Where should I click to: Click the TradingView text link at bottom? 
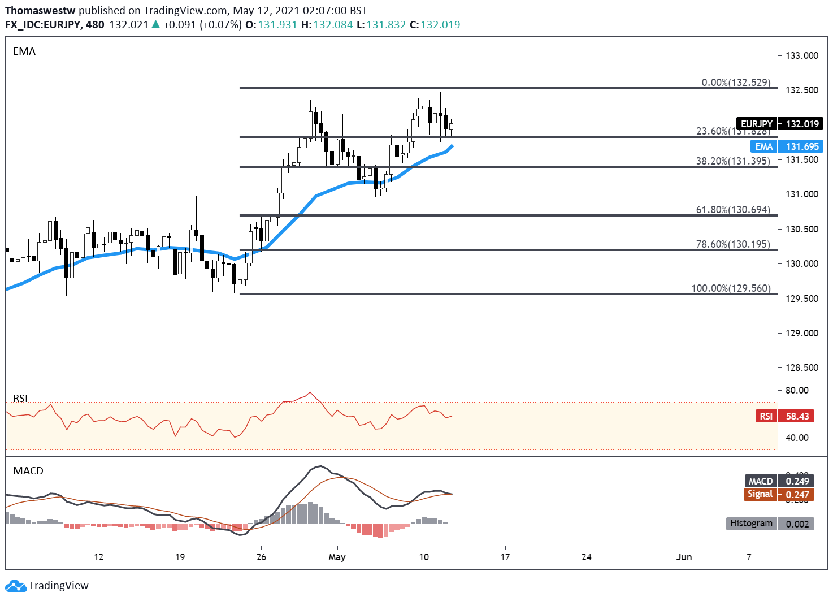coord(59,586)
